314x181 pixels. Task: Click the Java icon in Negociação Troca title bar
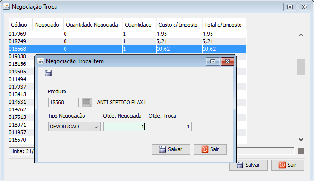[7, 7]
